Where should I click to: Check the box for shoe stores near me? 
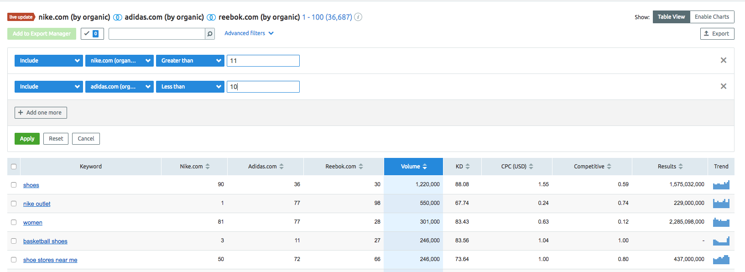[14, 260]
